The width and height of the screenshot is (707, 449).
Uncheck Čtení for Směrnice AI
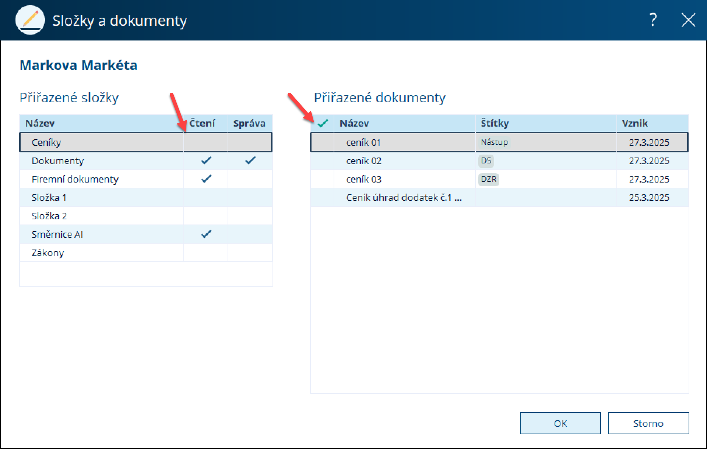pos(206,234)
